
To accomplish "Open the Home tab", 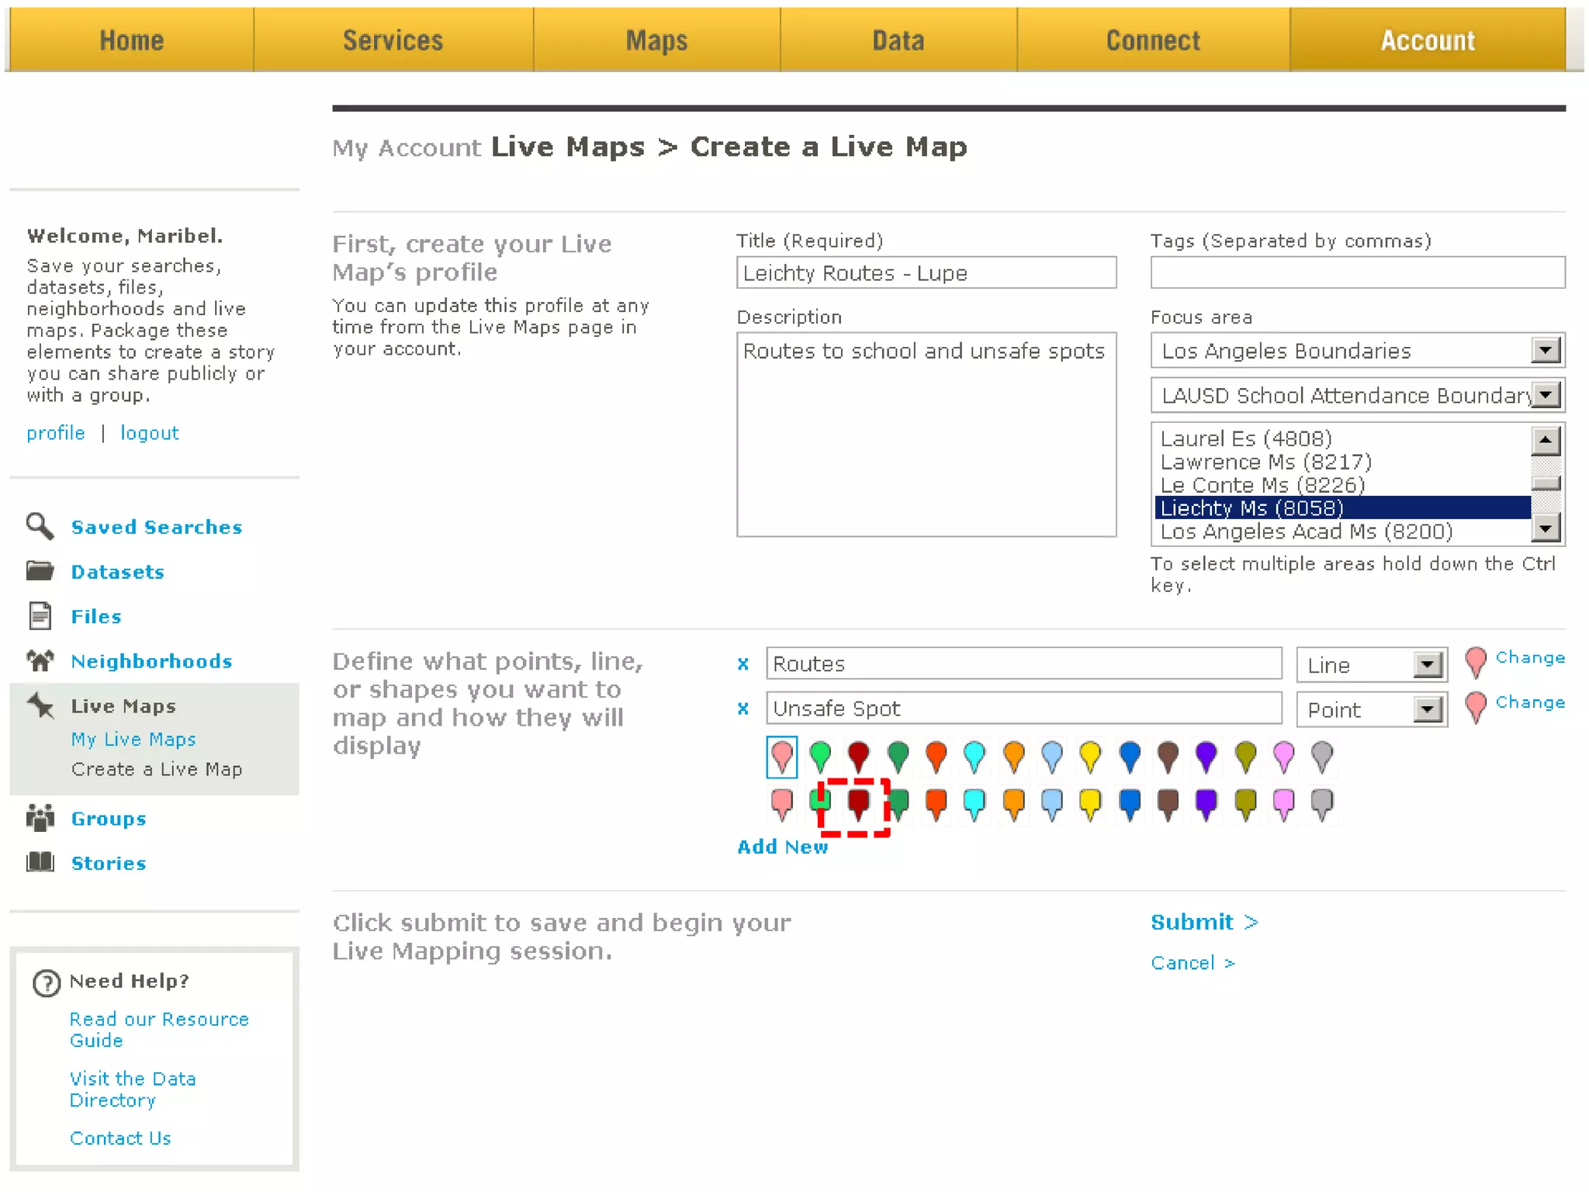I will 131,40.
